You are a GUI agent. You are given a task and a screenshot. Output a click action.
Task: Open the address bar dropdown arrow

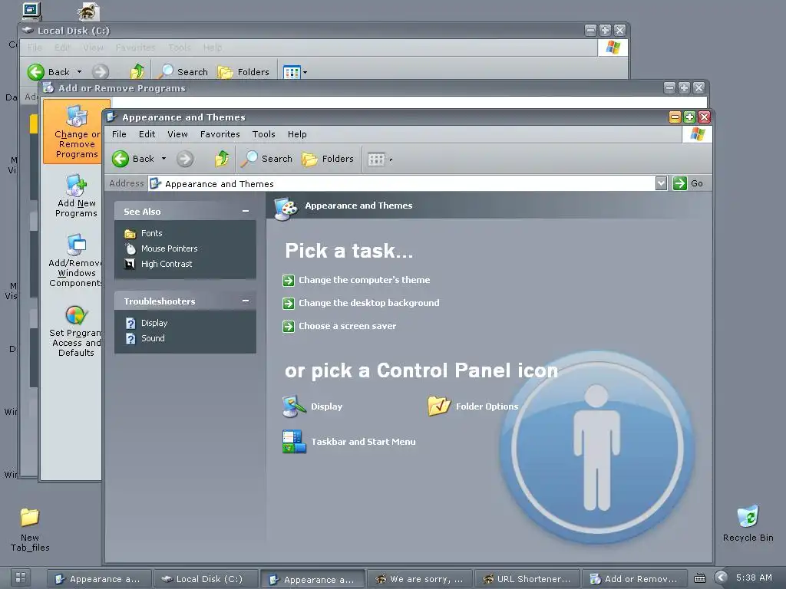click(661, 183)
